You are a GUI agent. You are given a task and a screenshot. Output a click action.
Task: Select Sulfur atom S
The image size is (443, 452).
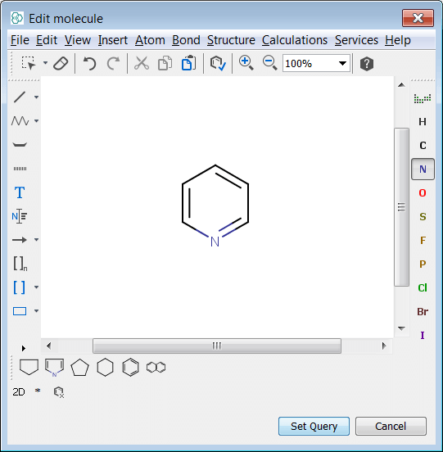pos(423,216)
